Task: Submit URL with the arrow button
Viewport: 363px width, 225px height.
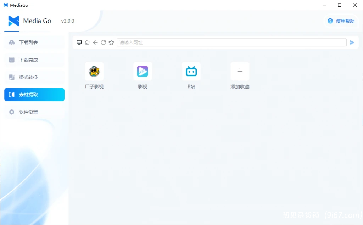Action: pyautogui.click(x=352, y=42)
